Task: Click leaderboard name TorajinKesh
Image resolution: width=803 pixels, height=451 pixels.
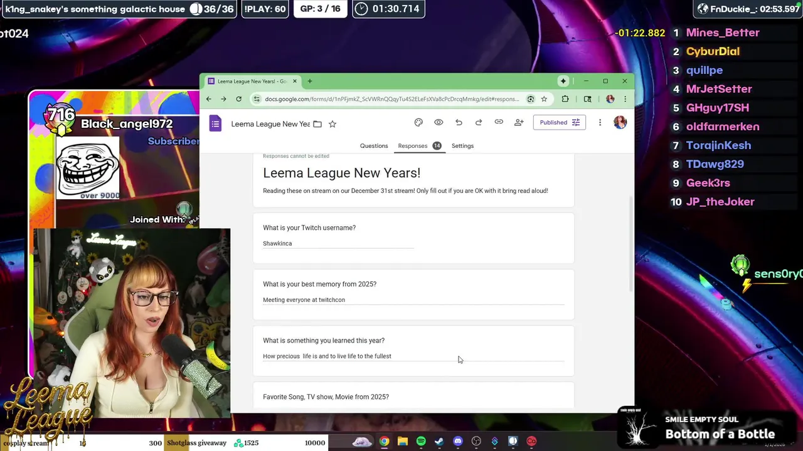Action: point(718,145)
